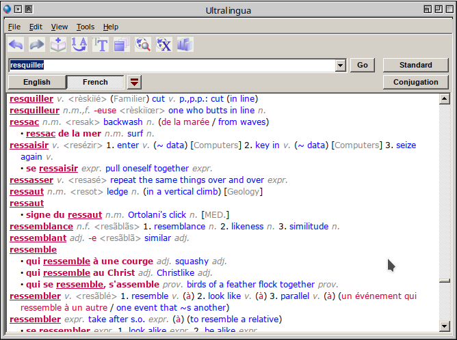457x340 pixels.
Task: Click the translation 'Christlike'
Action: coord(175,273)
